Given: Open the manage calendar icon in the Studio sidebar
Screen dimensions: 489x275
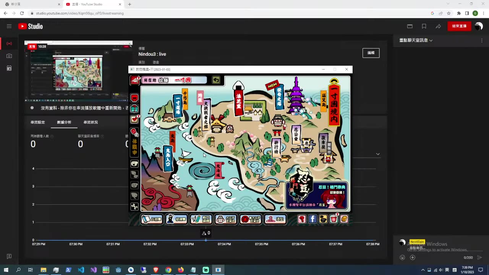Looking at the screenshot, I should click(9, 68).
